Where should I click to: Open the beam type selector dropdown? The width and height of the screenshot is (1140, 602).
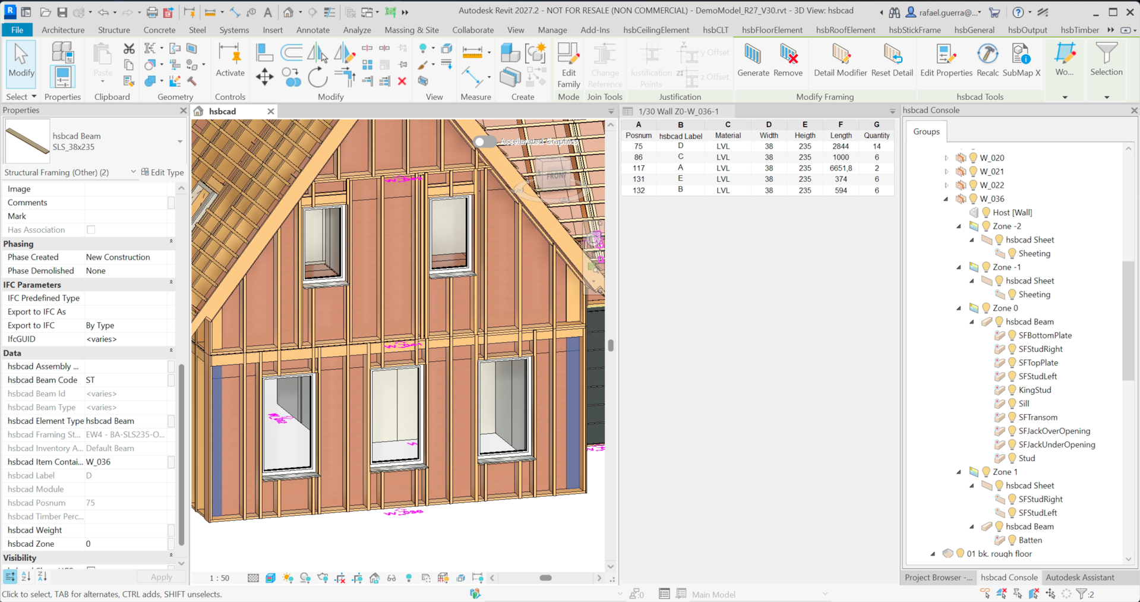179,141
